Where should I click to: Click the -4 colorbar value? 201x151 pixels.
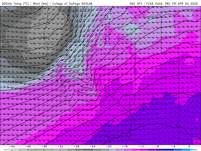pyautogui.click(x=173, y=146)
